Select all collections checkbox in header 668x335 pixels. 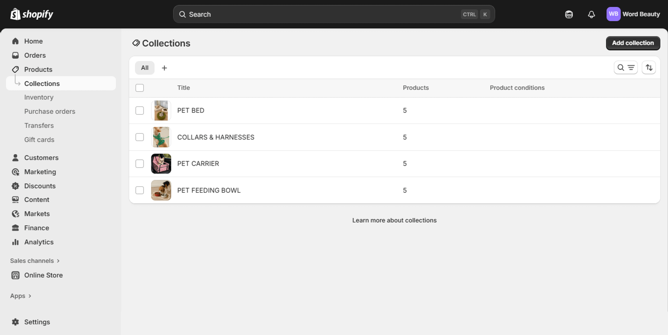click(140, 88)
